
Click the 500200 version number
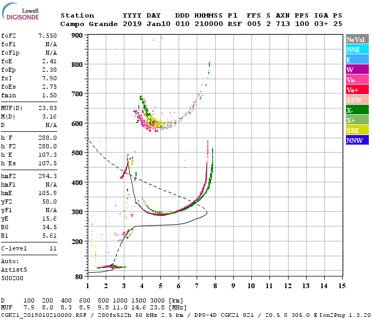click(x=12, y=278)
